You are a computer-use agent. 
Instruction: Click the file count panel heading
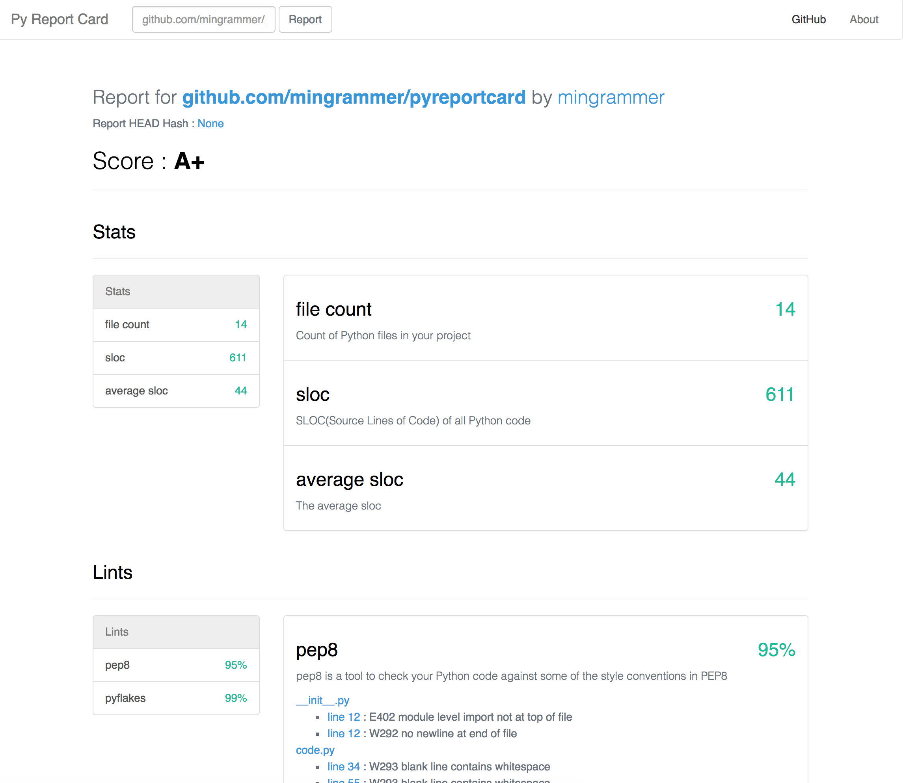[x=333, y=309]
